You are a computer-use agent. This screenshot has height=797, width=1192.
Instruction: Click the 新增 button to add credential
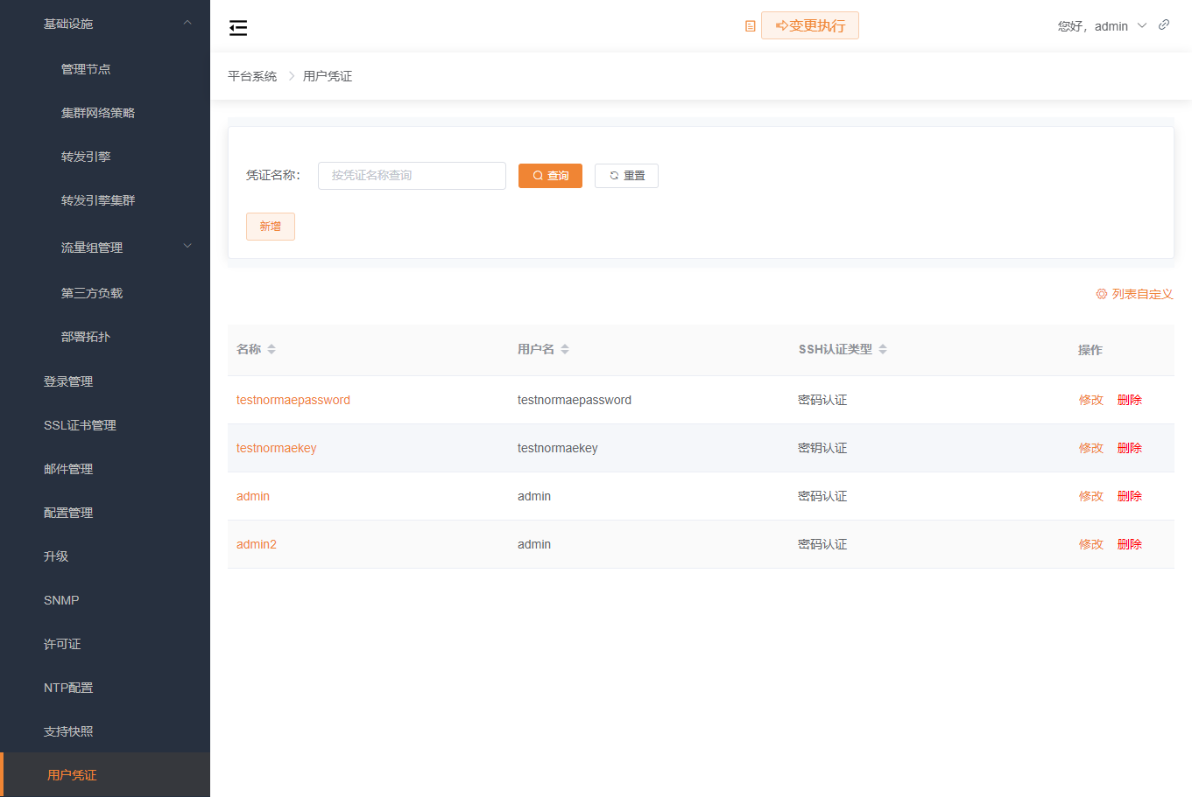270,227
